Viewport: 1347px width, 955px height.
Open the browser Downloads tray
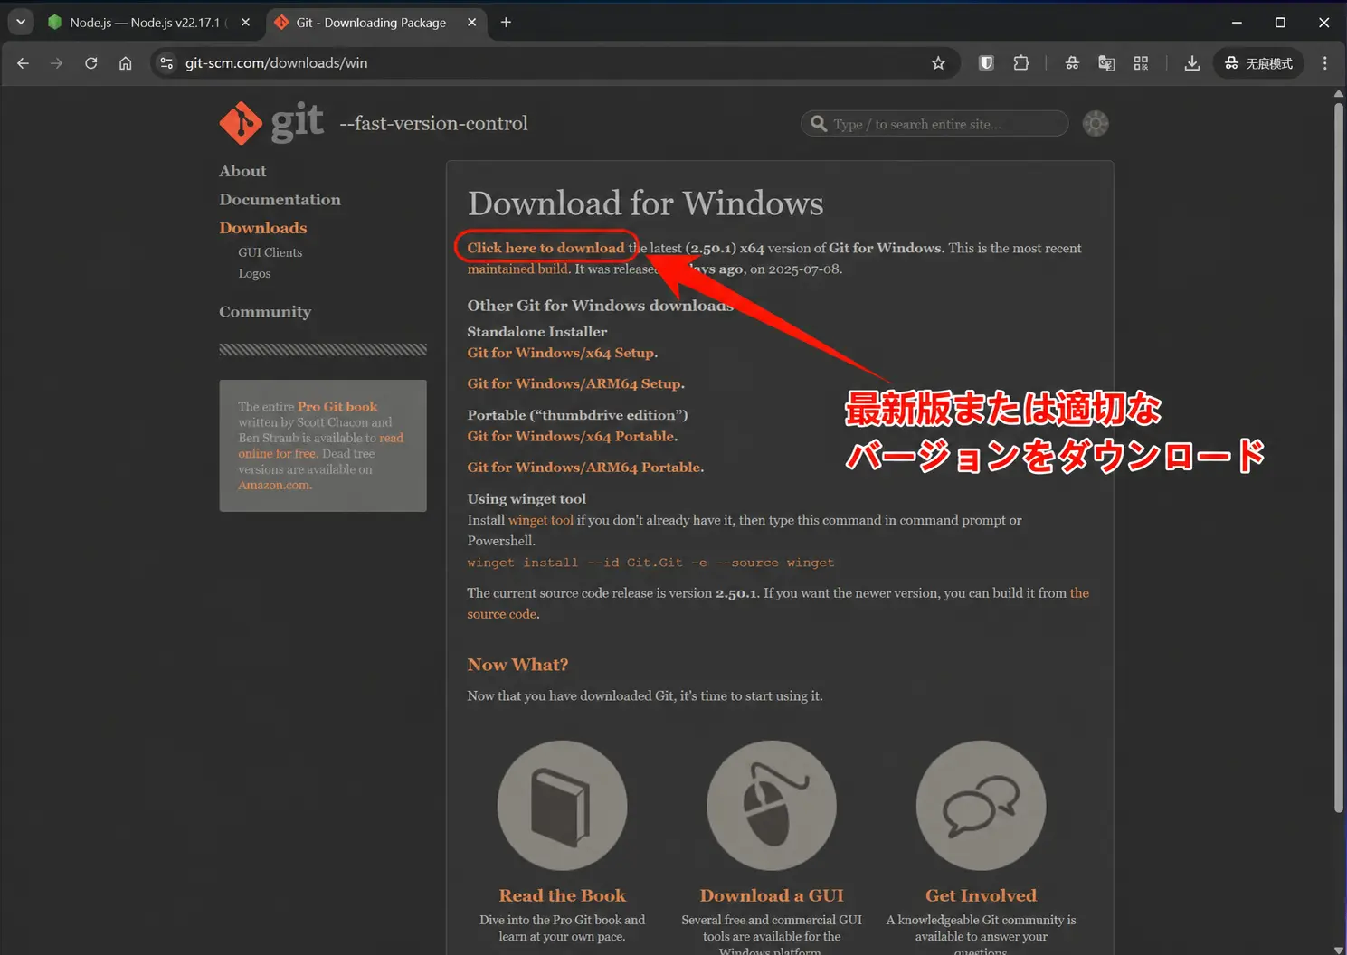coord(1192,63)
